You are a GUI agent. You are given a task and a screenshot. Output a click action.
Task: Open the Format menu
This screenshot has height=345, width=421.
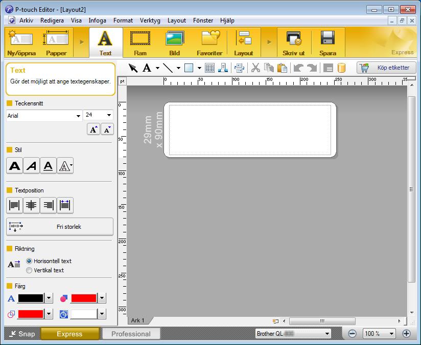[x=123, y=20]
